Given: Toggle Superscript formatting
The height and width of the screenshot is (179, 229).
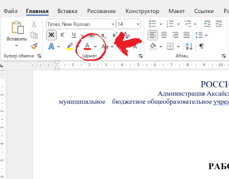Looking at the screenshot, I should coord(115,35).
